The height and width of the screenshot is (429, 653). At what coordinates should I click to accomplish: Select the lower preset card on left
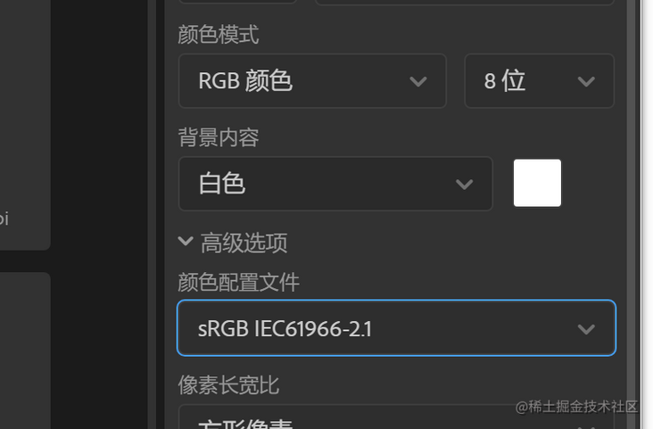click(25, 351)
